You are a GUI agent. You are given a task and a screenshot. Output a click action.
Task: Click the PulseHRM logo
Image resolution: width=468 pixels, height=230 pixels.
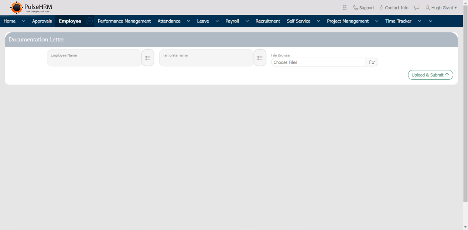31,7
